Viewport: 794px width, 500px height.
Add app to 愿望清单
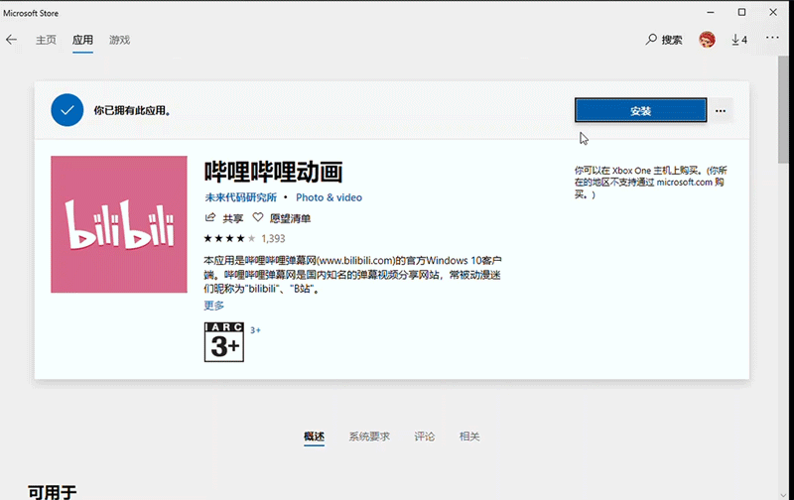coord(282,218)
